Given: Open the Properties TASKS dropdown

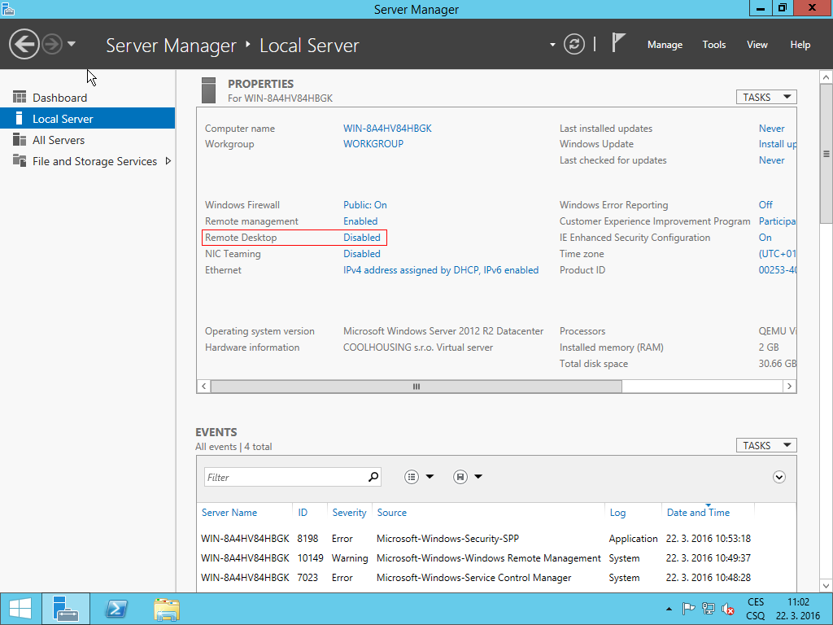Looking at the screenshot, I should coord(766,98).
